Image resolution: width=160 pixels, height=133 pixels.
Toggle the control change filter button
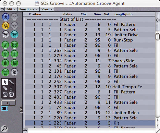[14, 54]
